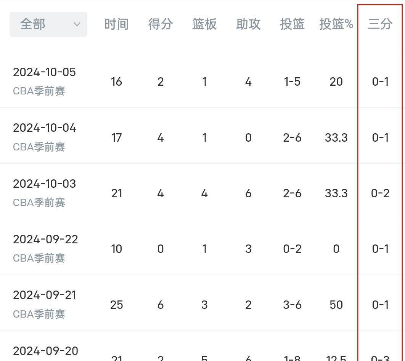Click the 2024-09-21 game date
The height and width of the screenshot is (361, 405).
(44, 295)
